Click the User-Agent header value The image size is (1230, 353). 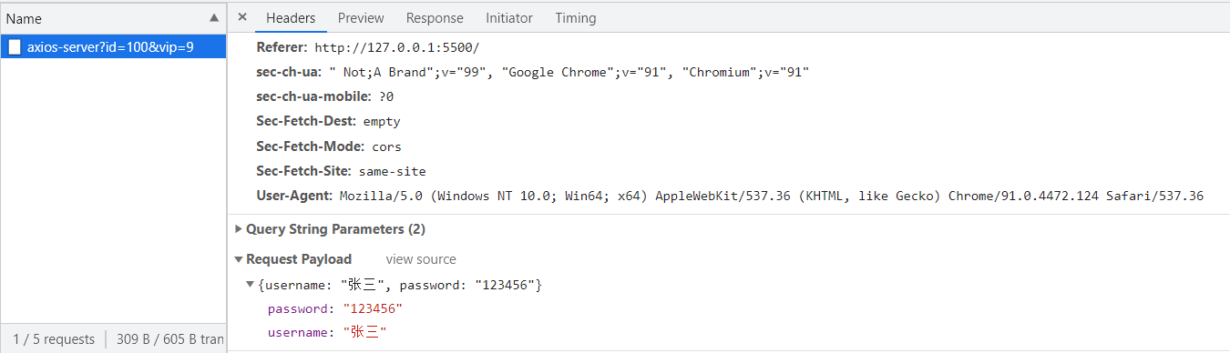[x=772, y=196]
